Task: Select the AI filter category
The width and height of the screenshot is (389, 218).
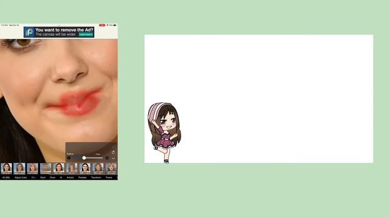Action: coord(61,177)
